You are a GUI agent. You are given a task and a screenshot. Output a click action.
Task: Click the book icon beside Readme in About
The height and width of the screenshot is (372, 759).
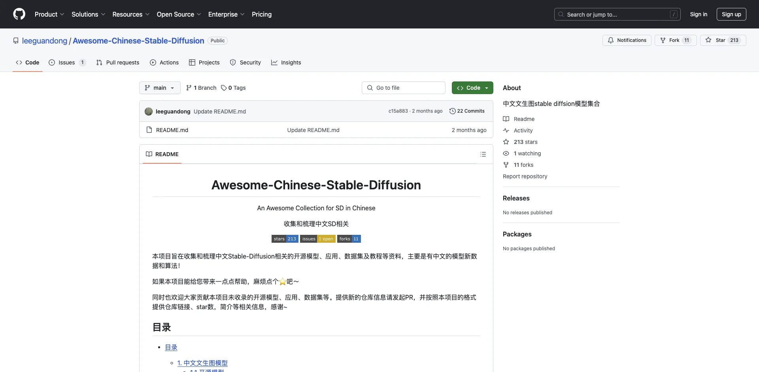coord(506,119)
